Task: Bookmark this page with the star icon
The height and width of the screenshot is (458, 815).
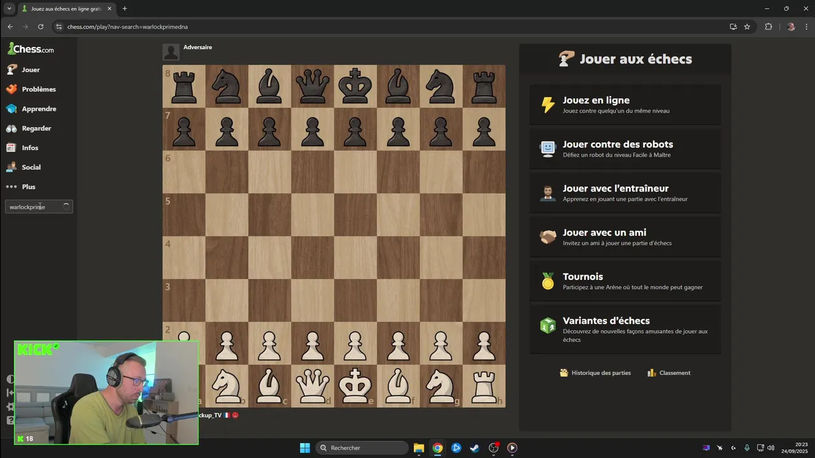Action: (x=747, y=27)
